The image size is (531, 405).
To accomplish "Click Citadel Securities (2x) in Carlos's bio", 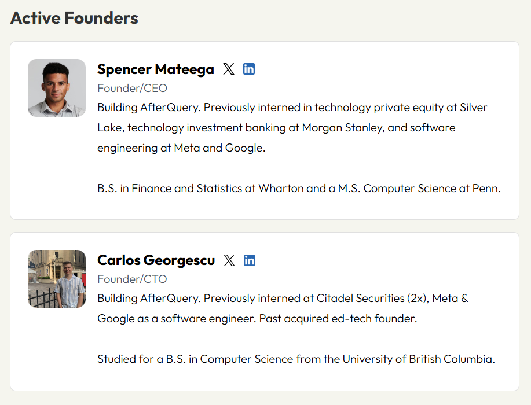I will pos(372,298).
